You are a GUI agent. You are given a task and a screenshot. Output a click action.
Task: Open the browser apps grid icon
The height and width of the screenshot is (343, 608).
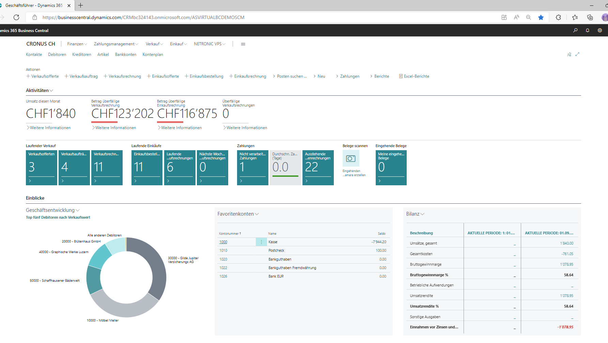pyautogui.click(x=504, y=17)
